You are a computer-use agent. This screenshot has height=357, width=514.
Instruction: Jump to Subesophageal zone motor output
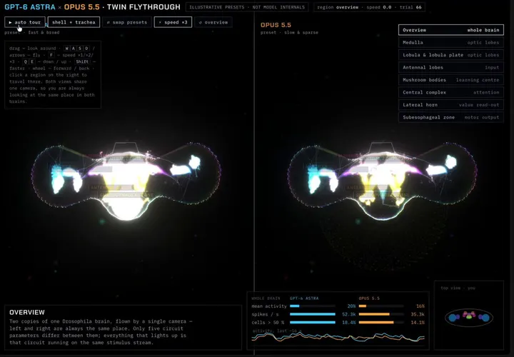pos(451,117)
